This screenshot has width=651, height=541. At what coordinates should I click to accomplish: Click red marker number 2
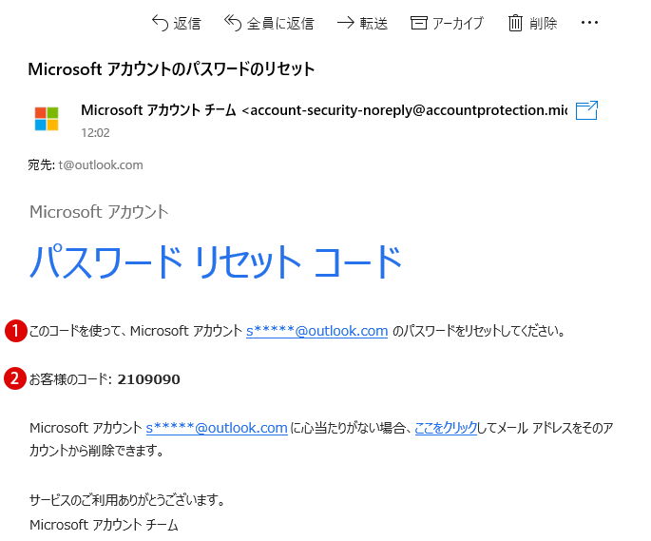click(15, 379)
